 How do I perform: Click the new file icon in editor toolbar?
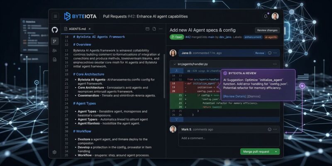tap(154, 29)
